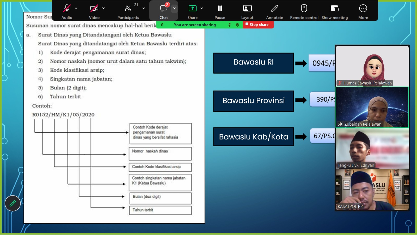The width and height of the screenshot is (417, 235).
Task: Click the example number R0152/HM/K1/05/2020
Action: click(63, 115)
